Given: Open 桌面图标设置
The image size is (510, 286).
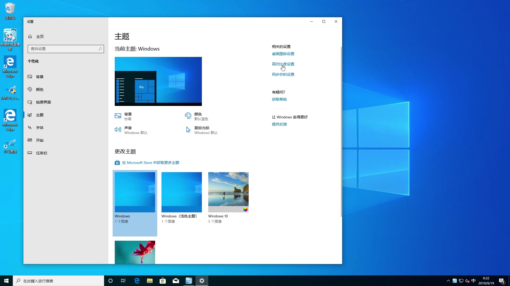Looking at the screenshot, I should tap(283, 53).
